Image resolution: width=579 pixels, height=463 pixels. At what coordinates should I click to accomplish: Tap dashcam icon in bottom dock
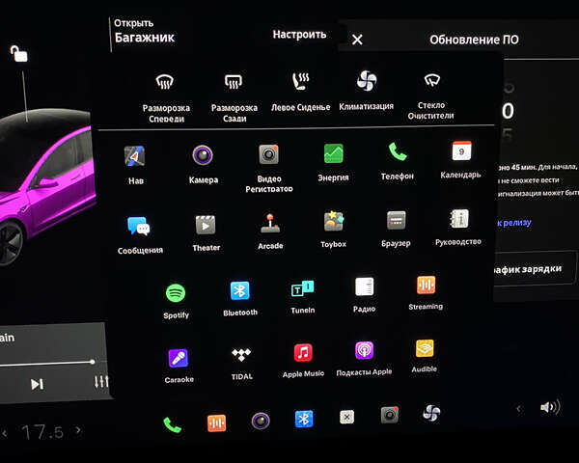390,415
